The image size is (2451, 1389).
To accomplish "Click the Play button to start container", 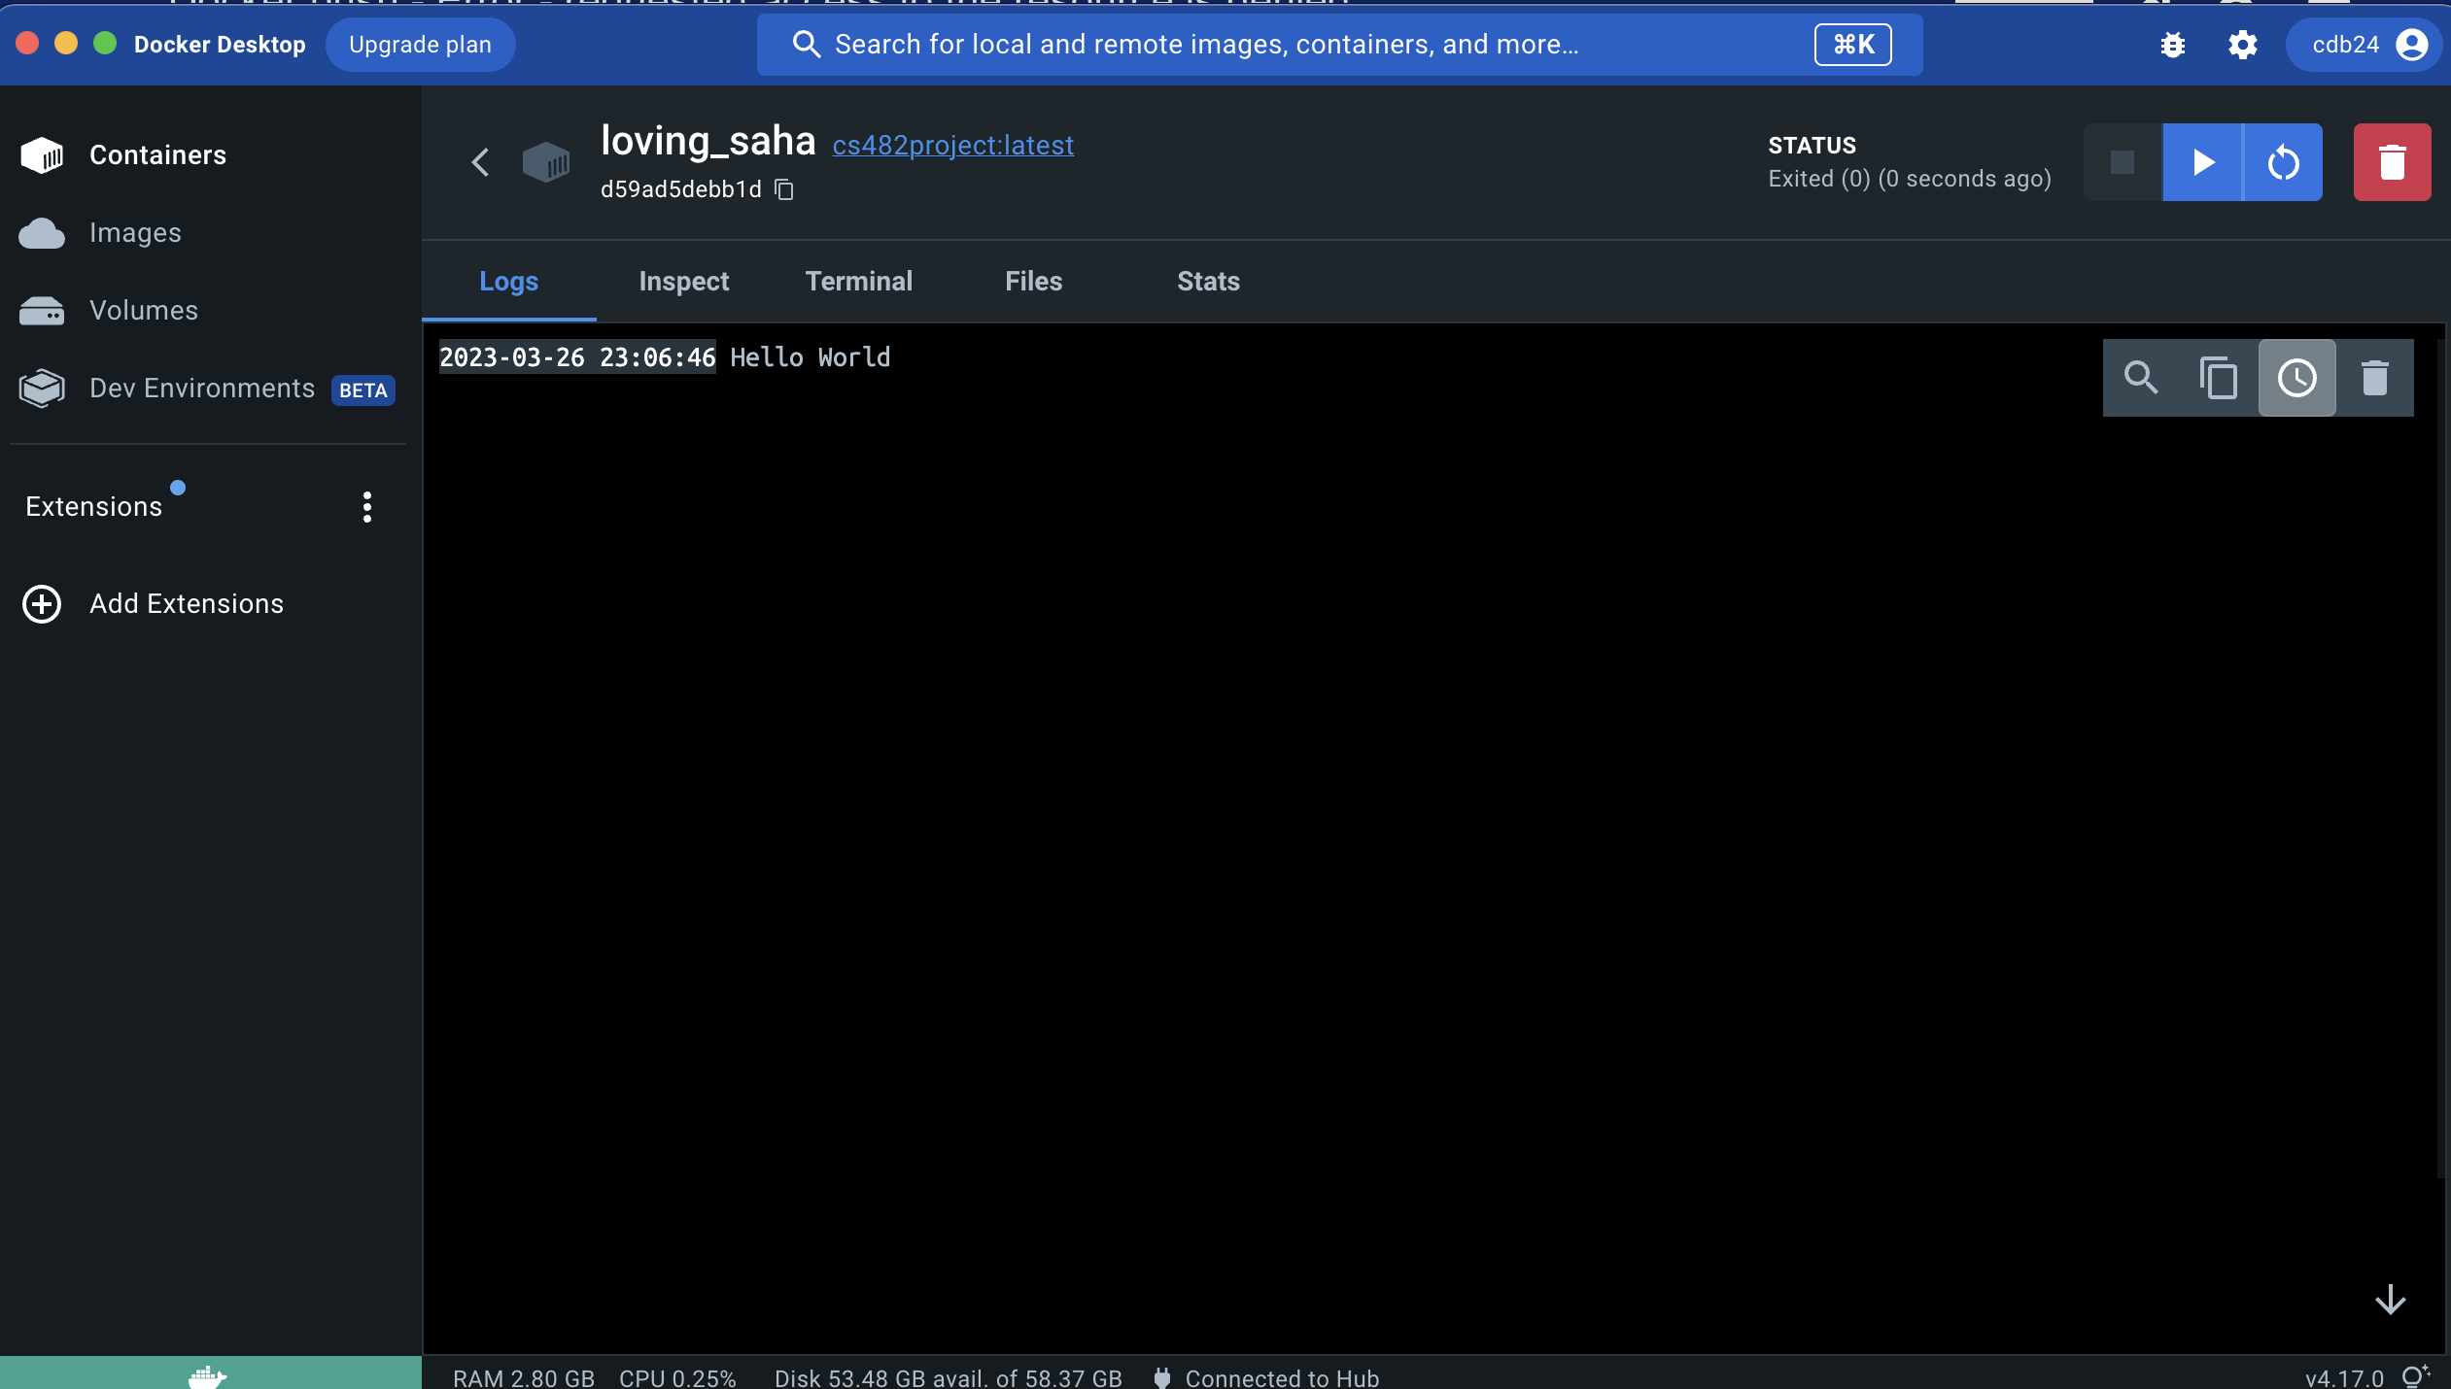I will coord(2202,161).
